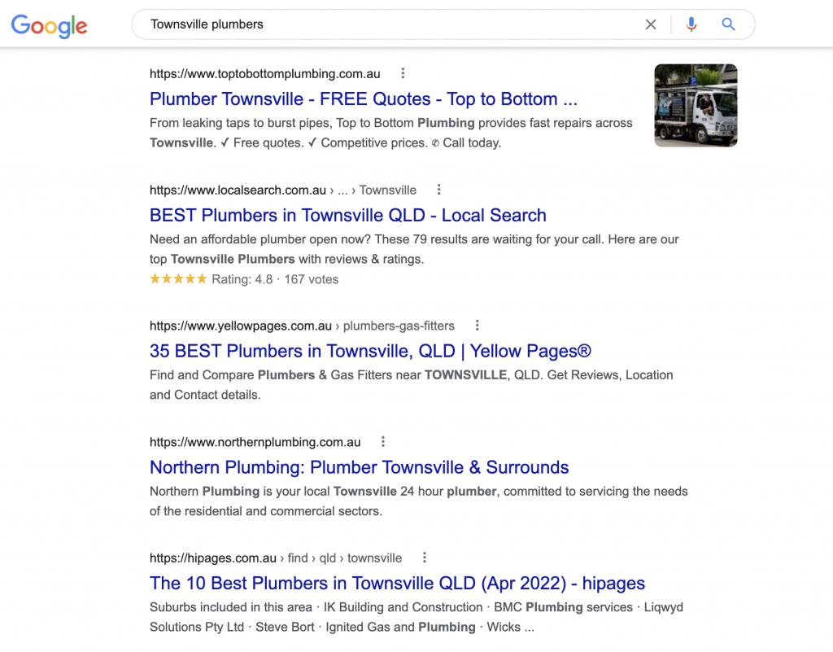
Task: Open Plumber Townsville - FREE Quotes link
Action: tap(363, 98)
